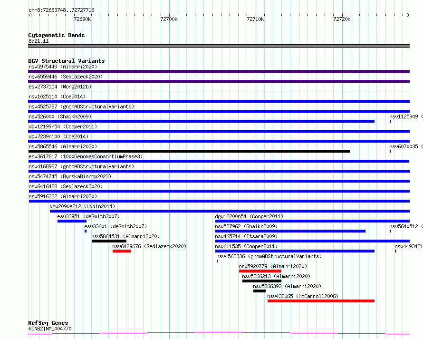Image resolution: width=423 pixels, height=339 pixels.
Task: Click nsv5916332 (Almarri2020) label
Action: click(63, 196)
